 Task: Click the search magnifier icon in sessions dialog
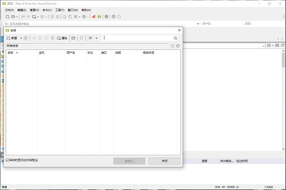pyautogui.click(x=175, y=38)
